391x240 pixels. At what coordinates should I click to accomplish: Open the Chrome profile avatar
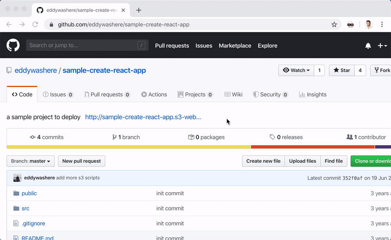coord(369,24)
